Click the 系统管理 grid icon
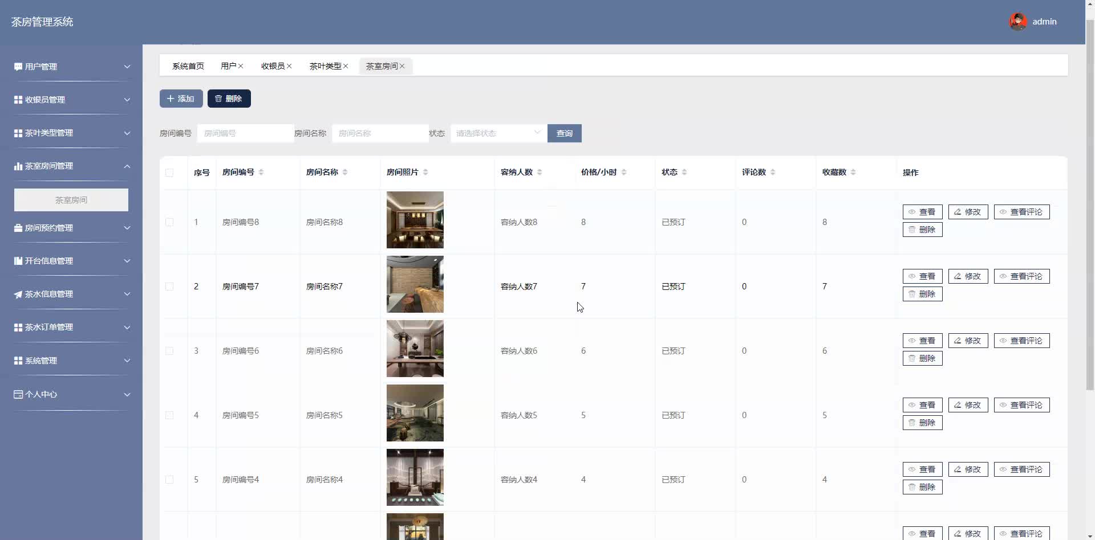1095x540 pixels. click(x=18, y=361)
